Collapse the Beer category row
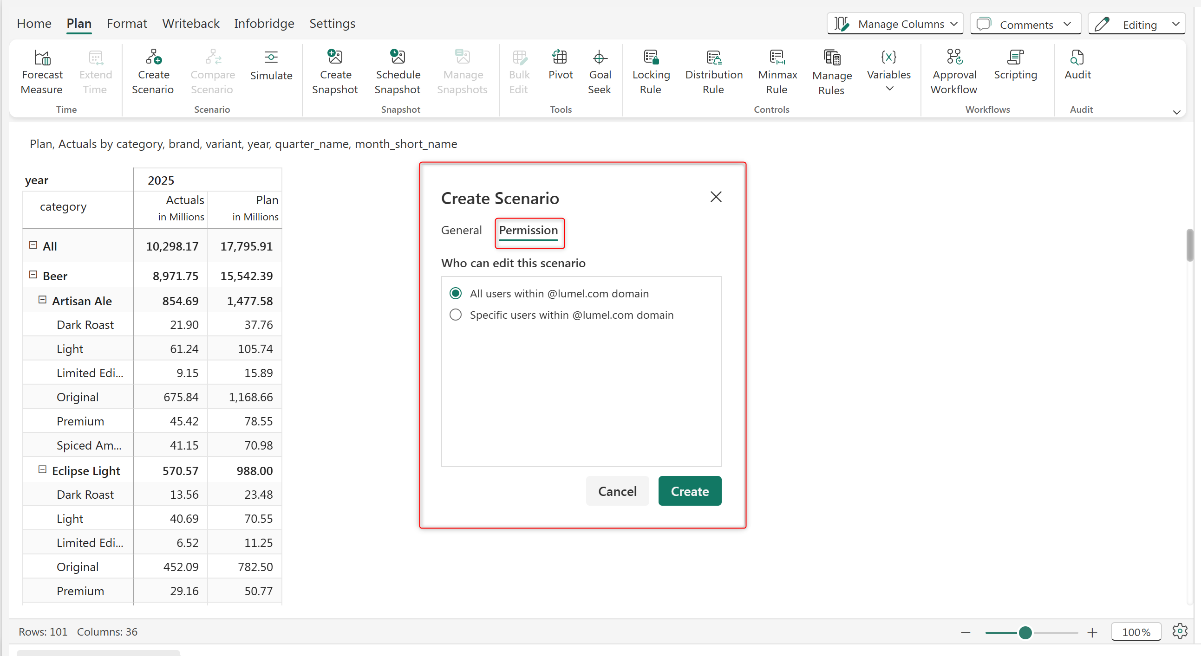 pos(33,275)
